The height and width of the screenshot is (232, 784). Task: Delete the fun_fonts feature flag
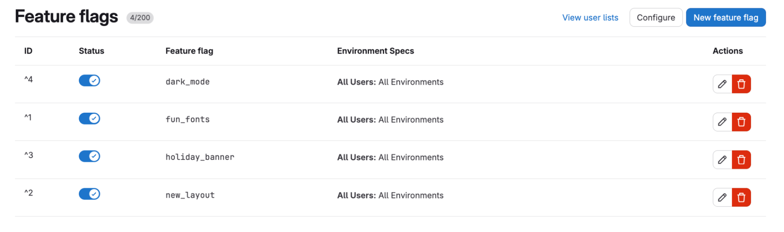coord(742,122)
